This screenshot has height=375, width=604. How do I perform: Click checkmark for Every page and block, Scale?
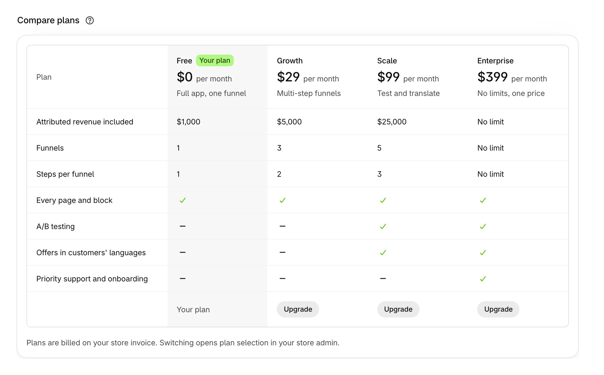coord(383,200)
